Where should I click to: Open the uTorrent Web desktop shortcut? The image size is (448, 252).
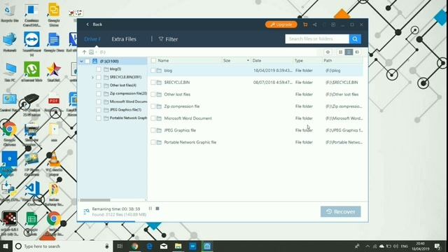pyautogui.click(x=31, y=72)
